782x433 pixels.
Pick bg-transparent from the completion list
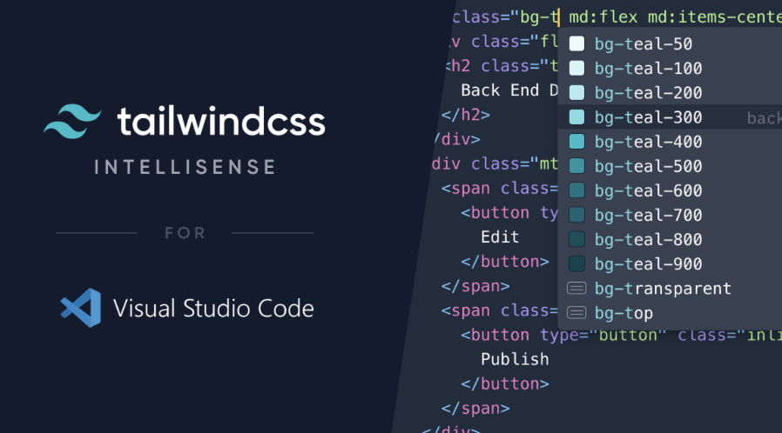click(670, 288)
